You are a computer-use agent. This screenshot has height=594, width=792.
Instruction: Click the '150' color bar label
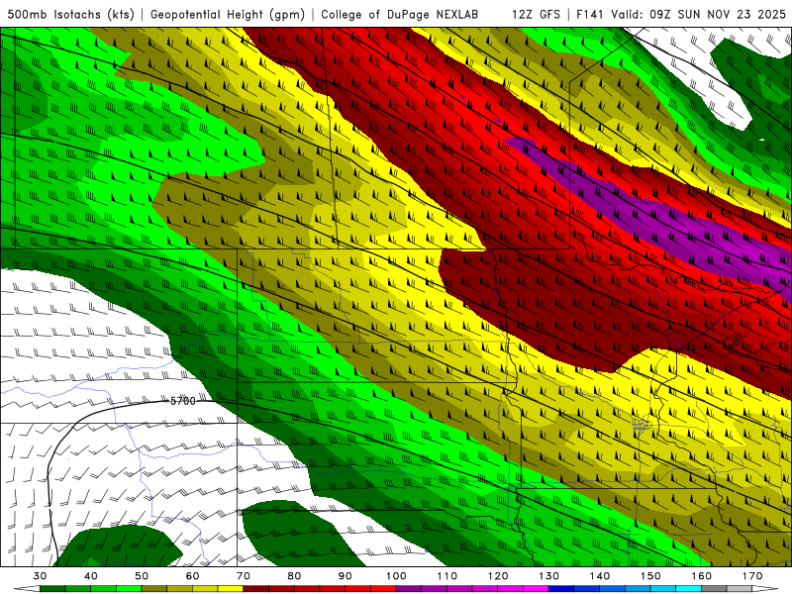point(650,576)
